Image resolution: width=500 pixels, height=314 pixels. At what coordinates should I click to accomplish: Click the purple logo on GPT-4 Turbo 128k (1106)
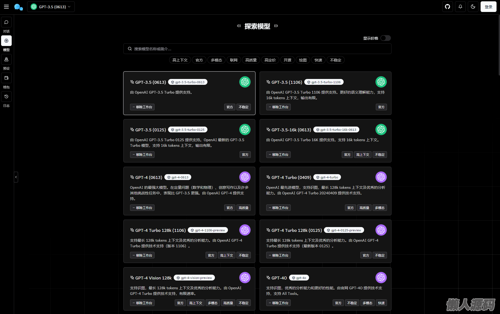click(x=245, y=230)
